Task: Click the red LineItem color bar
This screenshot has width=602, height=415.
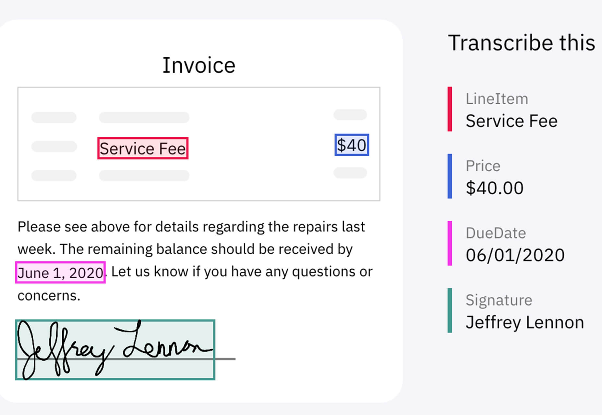Action: (450, 109)
